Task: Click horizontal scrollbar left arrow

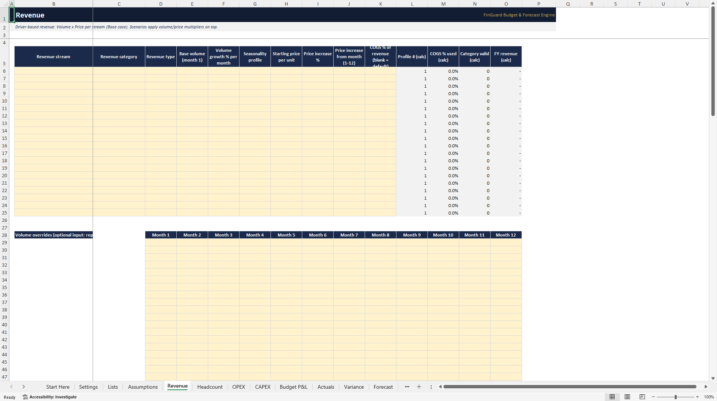Action: [x=441, y=387]
